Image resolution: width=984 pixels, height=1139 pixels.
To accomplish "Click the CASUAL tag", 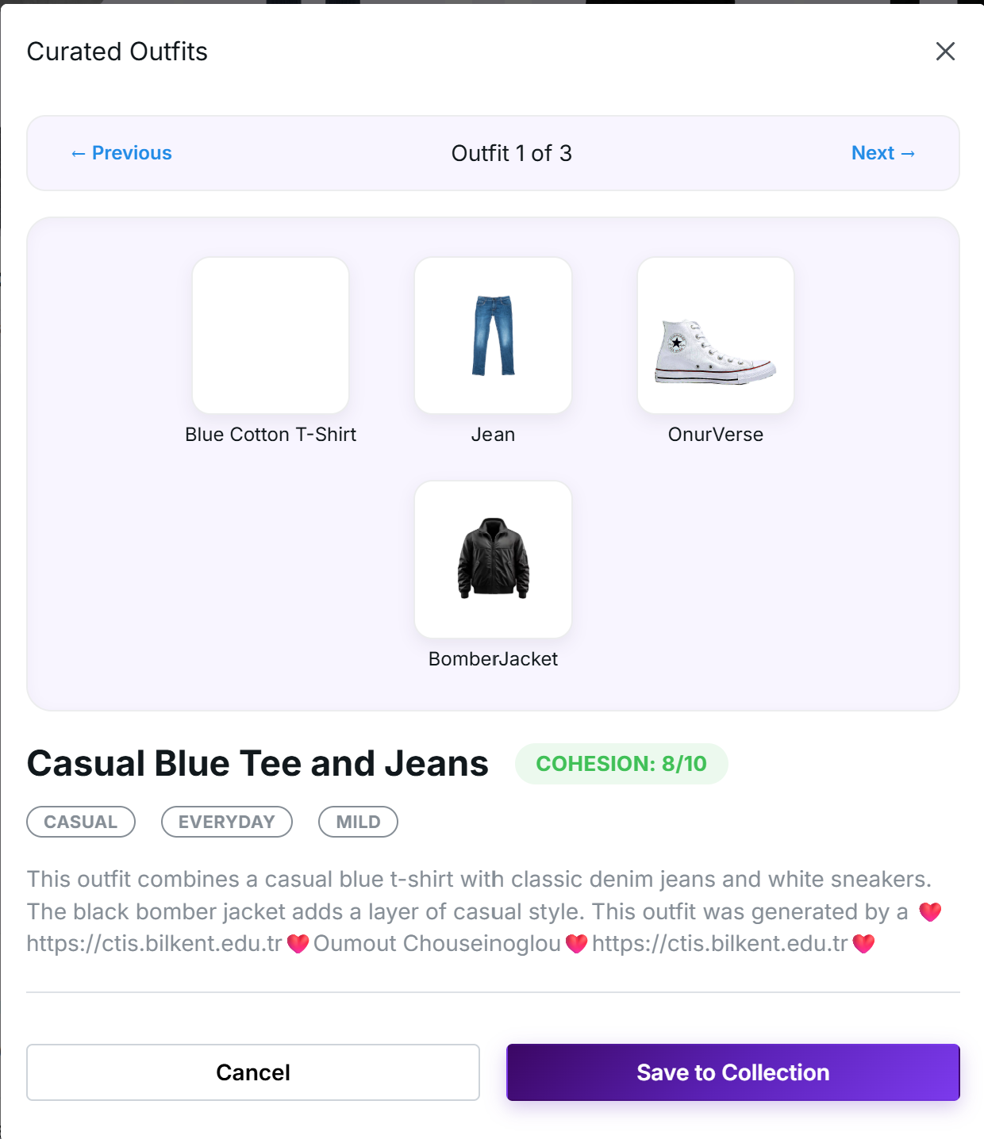I will click(81, 822).
